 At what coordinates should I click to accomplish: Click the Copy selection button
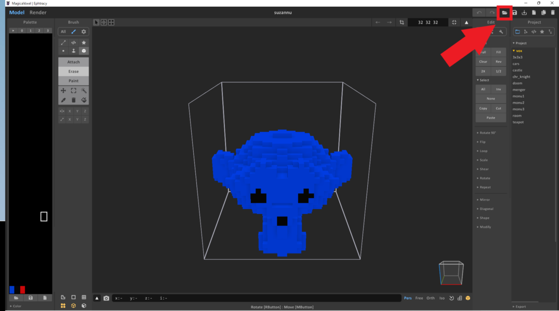click(x=483, y=108)
